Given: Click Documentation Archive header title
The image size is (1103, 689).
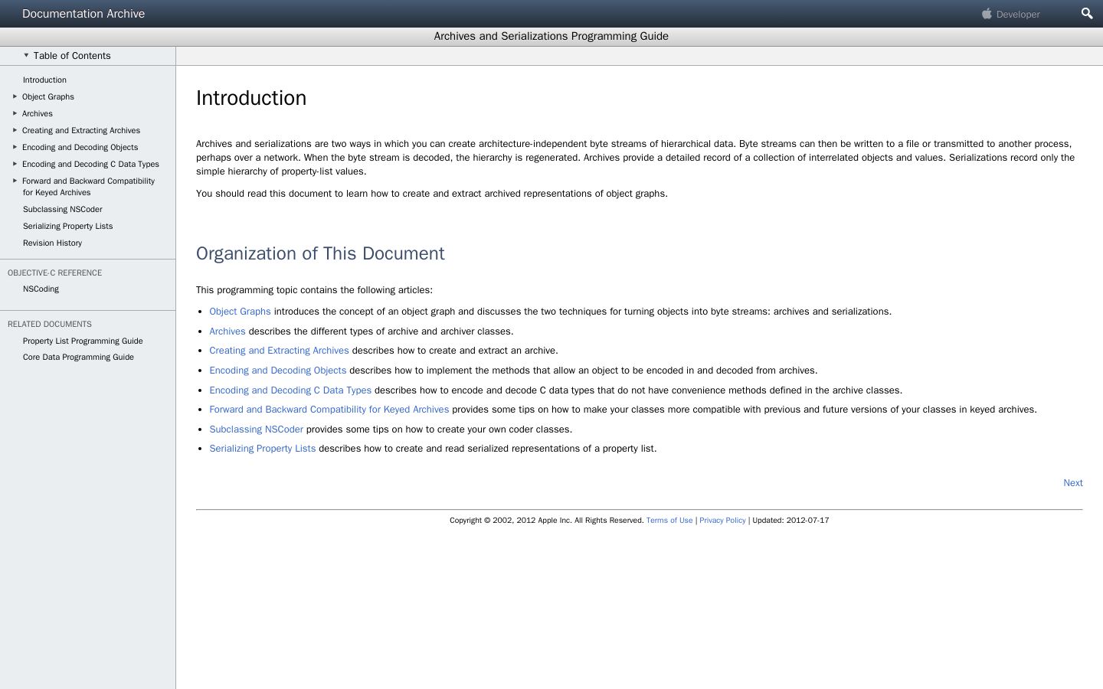Looking at the screenshot, I should [x=83, y=14].
